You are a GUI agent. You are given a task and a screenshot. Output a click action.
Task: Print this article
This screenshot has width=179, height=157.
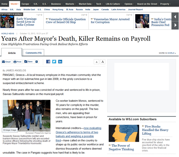(18, 62)
